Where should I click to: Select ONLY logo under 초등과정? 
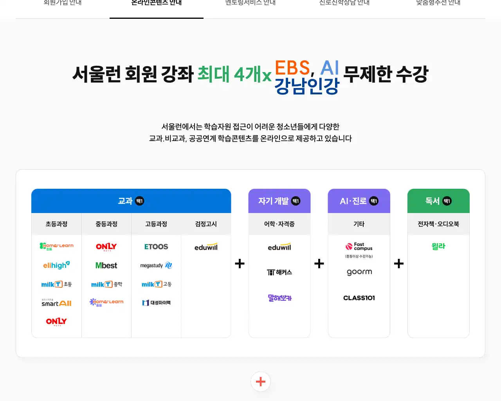point(56,322)
